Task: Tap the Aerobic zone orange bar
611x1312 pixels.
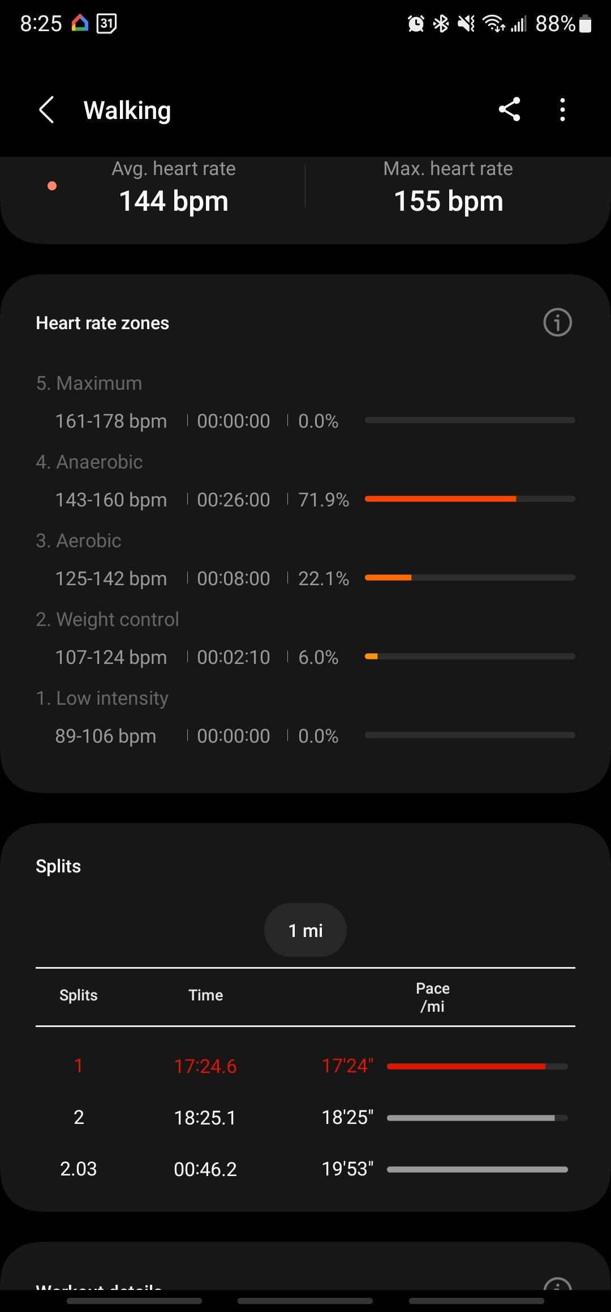Action: [x=389, y=578]
